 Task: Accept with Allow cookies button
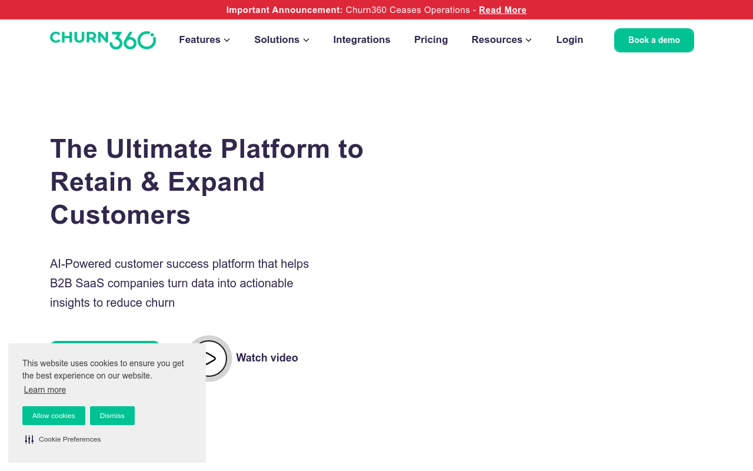click(x=54, y=416)
